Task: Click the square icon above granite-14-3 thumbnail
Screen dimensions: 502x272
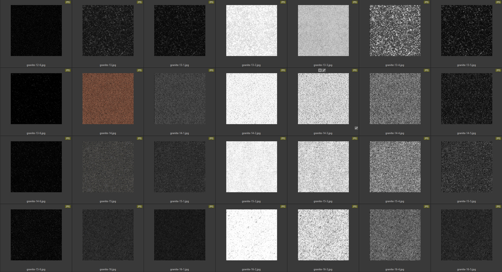Action: click(320, 70)
